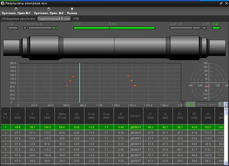Select topmost defect marker in left cluster
This screenshot has height=166, width=229.
(73, 76)
